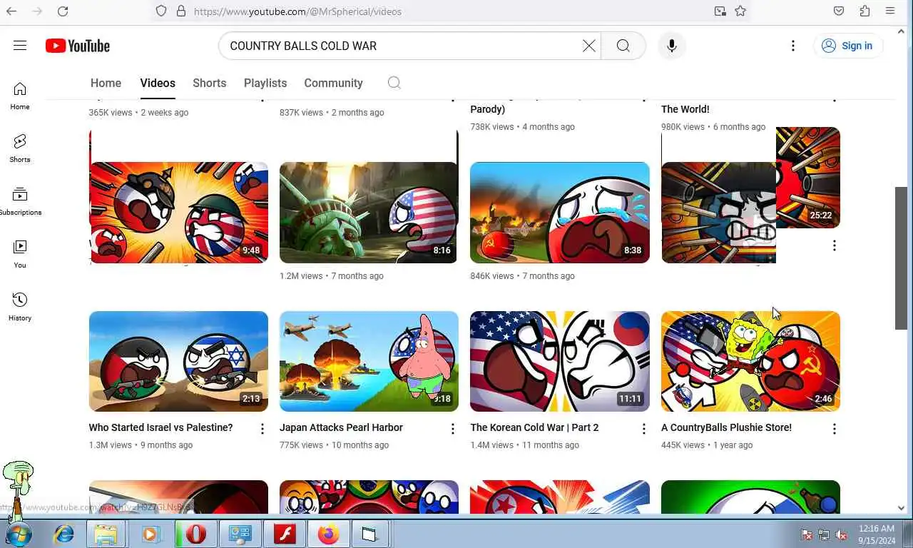Play the Israel vs Palestine 2:13 thumbnail
Screen dimensions: 913x548
[x=178, y=361]
